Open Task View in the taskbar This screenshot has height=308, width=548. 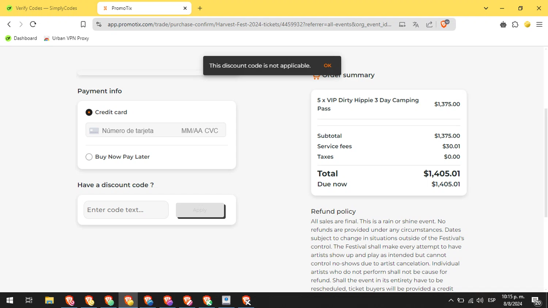click(29, 300)
